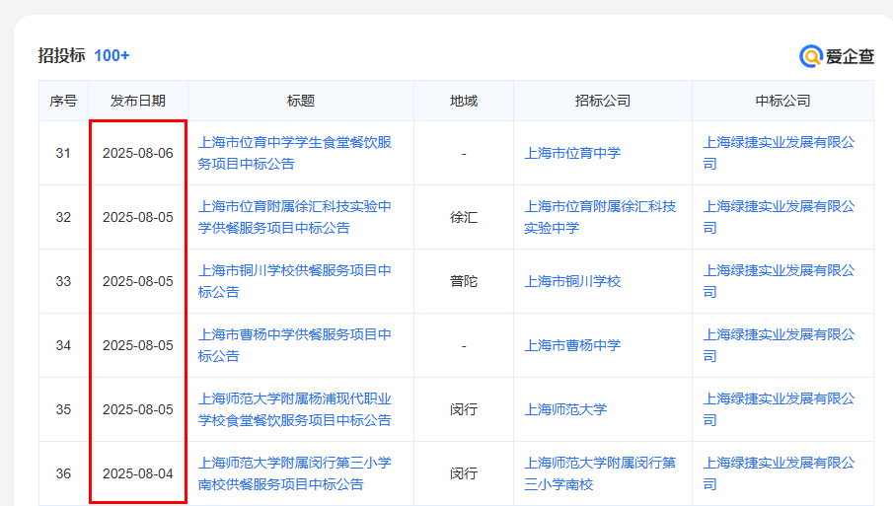Open 上海绿捷实业发展有限公司 link in row 34

pos(779,345)
